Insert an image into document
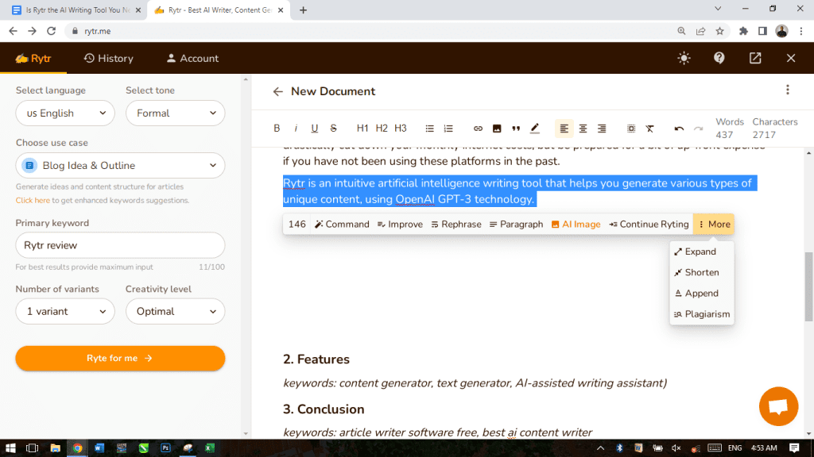This screenshot has height=457, width=814. coord(497,128)
